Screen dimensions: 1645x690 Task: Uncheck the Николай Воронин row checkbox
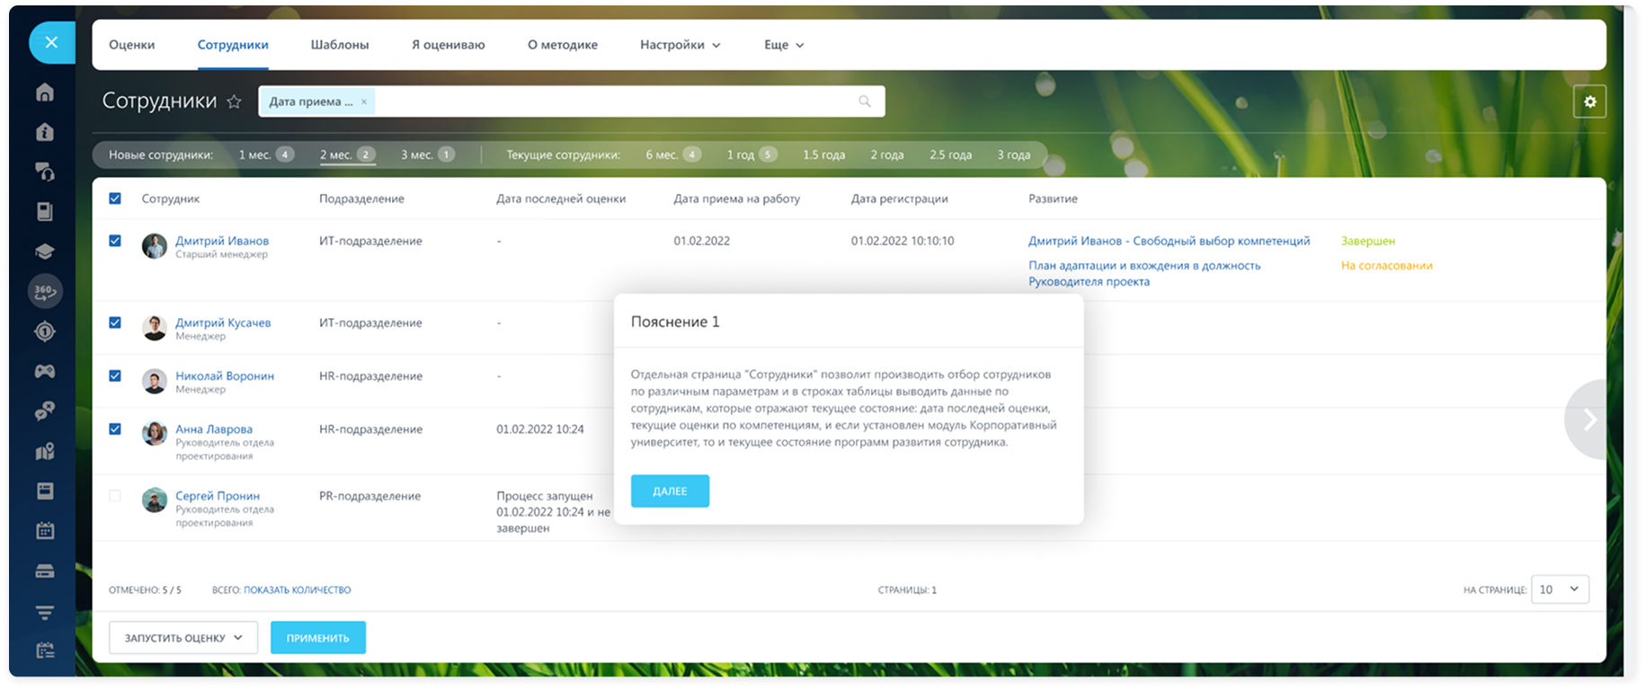(115, 376)
